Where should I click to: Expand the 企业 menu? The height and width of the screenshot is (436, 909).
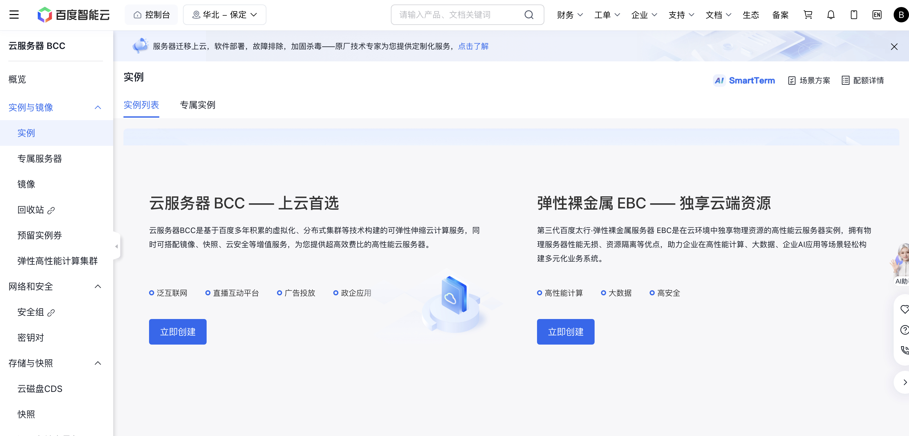[x=644, y=15]
